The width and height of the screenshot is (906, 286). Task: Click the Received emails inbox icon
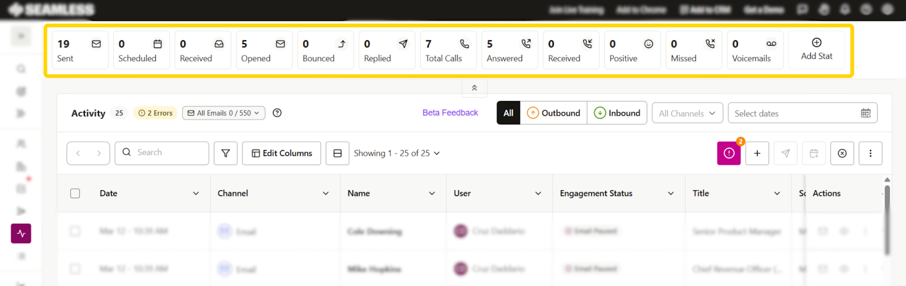pyautogui.click(x=219, y=44)
